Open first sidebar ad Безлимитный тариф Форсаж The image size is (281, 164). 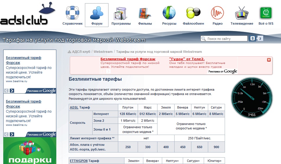point(24,60)
